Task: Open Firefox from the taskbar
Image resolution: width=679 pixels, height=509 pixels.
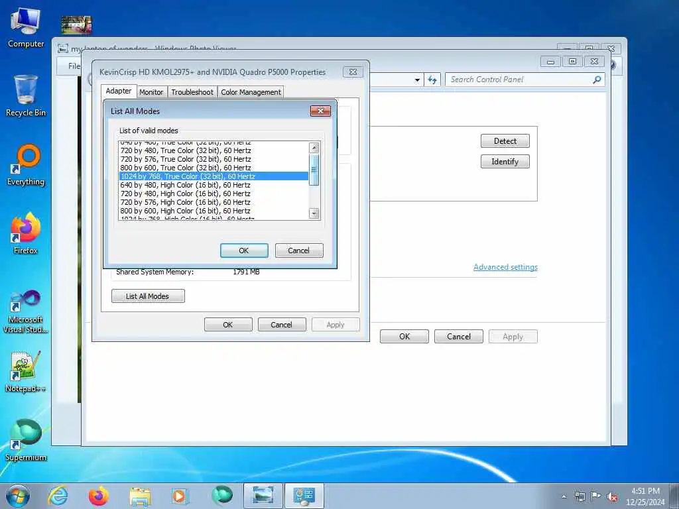Action: tap(98, 496)
